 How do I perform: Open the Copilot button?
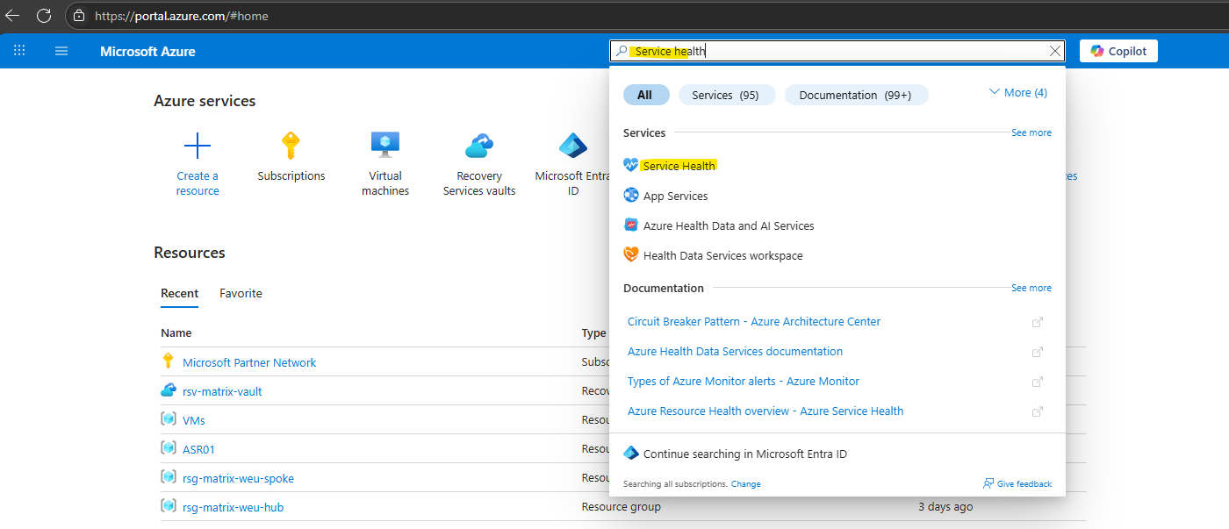point(1118,51)
